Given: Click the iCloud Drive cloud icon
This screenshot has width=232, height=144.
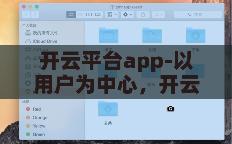Looking at the screenshot, I should [28, 41].
